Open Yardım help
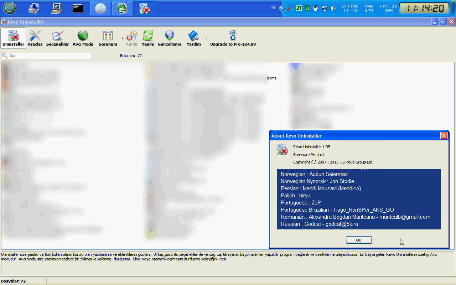Viewport: 456px width, 285px height. tap(194, 38)
